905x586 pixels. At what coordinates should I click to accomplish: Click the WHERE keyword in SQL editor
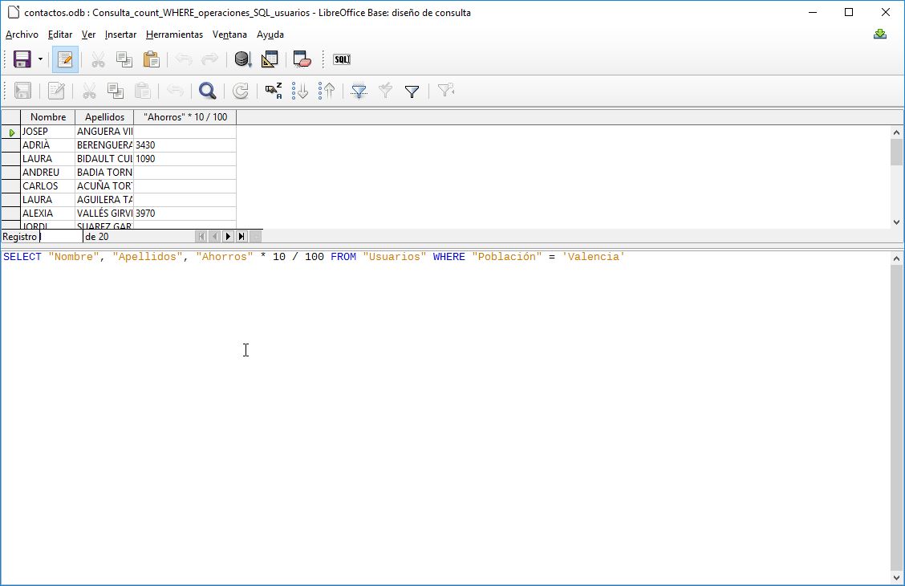tap(449, 257)
